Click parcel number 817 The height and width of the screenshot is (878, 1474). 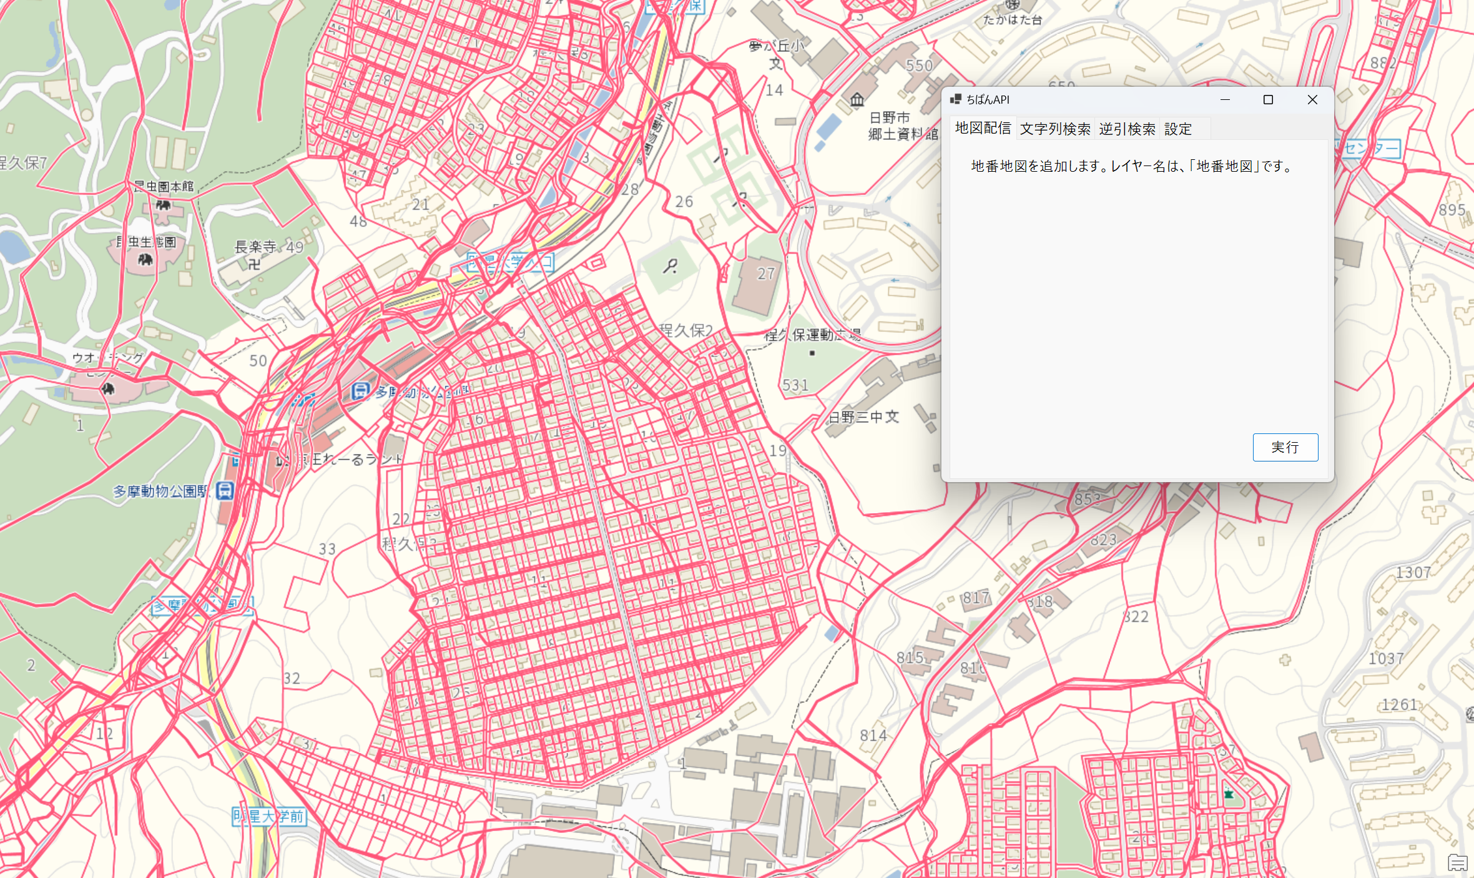[976, 598]
